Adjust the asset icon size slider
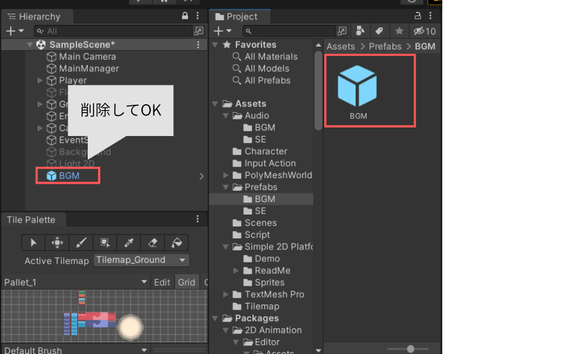Screen dimensions: 570x354 click(x=410, y=348)
